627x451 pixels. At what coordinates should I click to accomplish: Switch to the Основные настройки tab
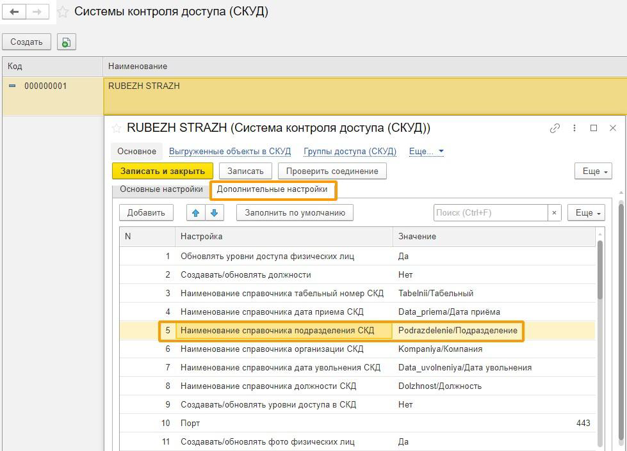(x=161, y=189)
